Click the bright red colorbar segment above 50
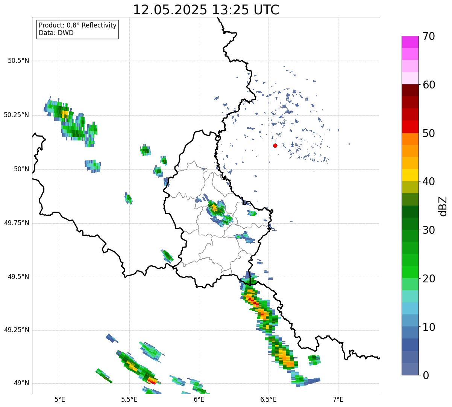This screenshot has width=452, height=407. pos(410,127)
